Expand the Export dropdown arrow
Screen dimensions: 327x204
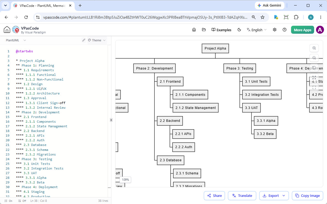[x=284, y=196]
